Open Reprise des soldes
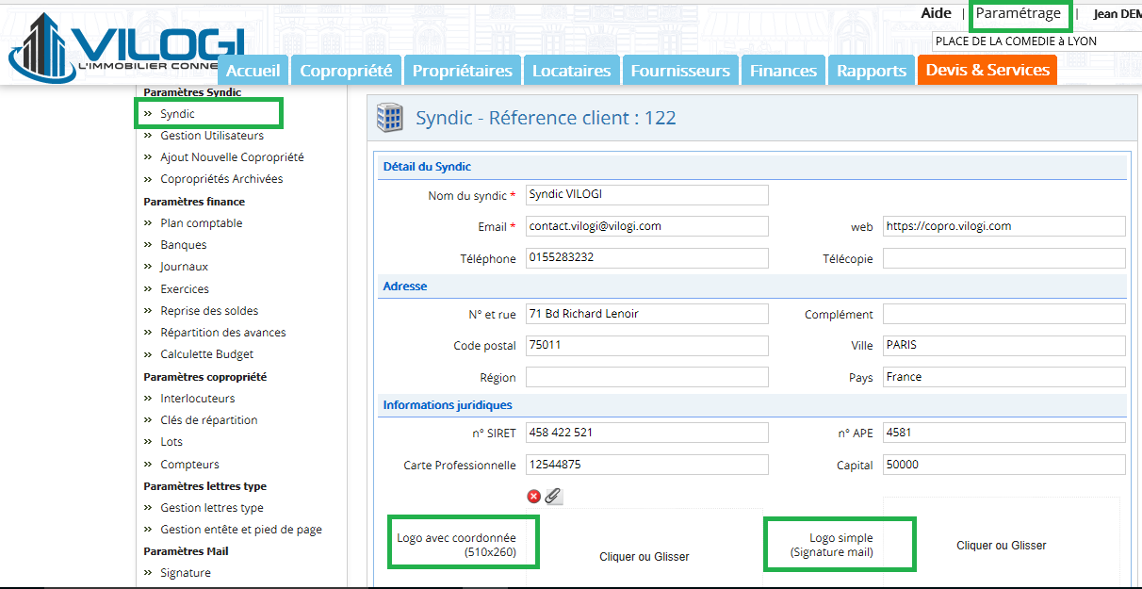The width and height of the screenshot is (1142, 589). [x=209, y=311]
